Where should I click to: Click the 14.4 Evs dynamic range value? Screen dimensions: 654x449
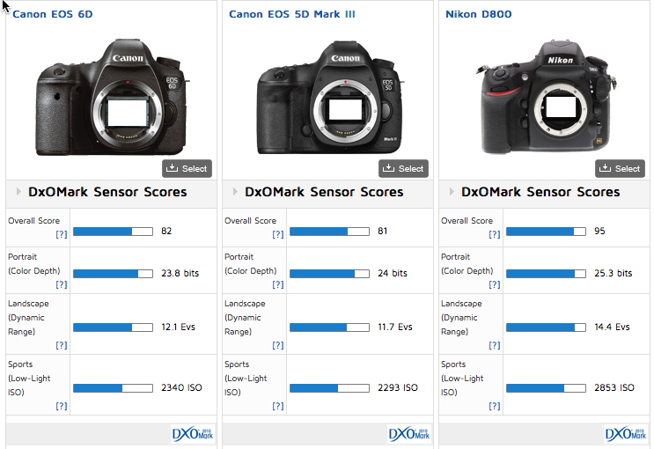[x=612, y=328]
